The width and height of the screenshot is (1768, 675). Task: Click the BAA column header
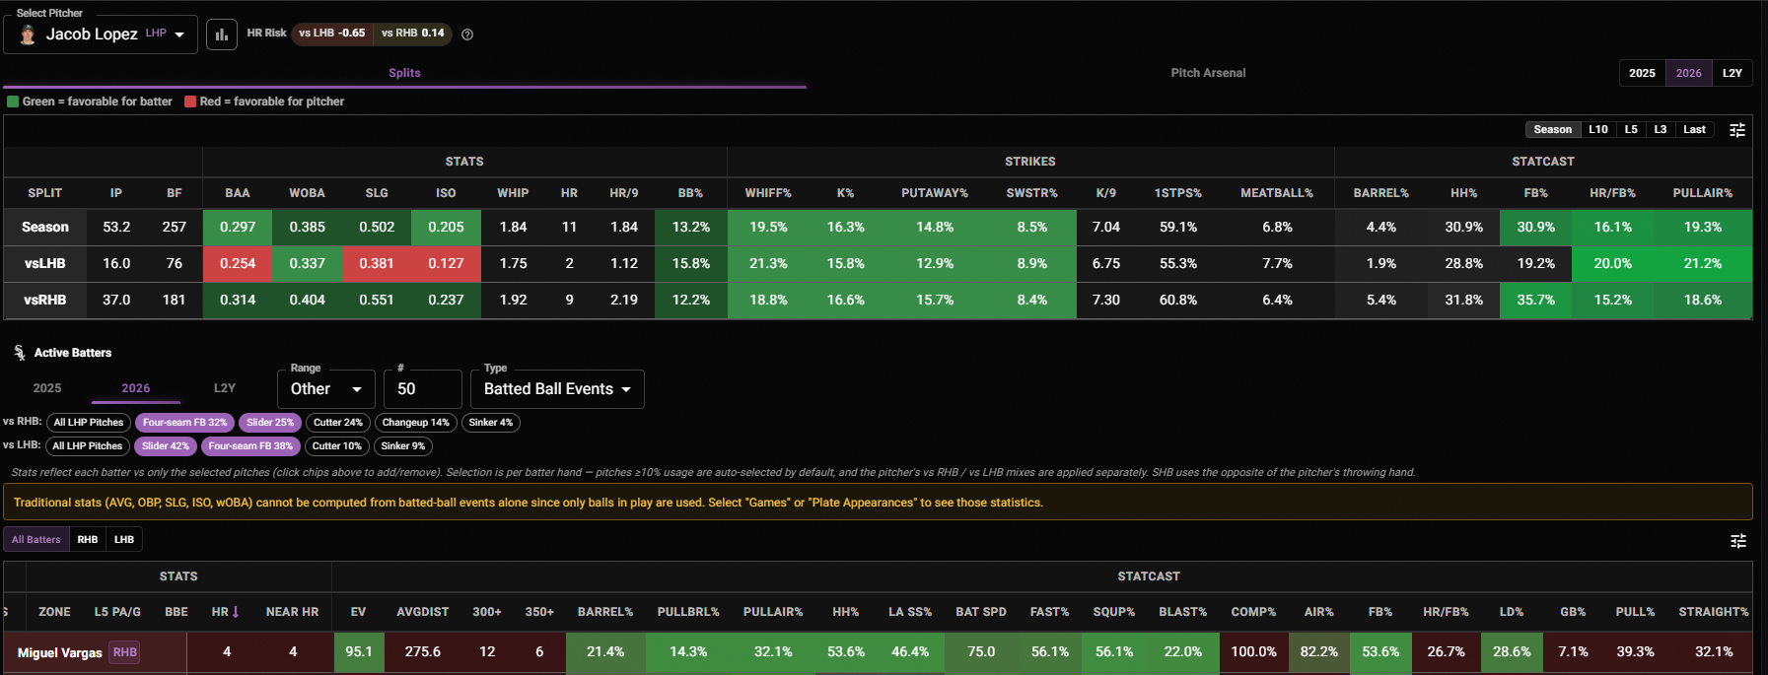pyautogui.click(x=238, y=193)
